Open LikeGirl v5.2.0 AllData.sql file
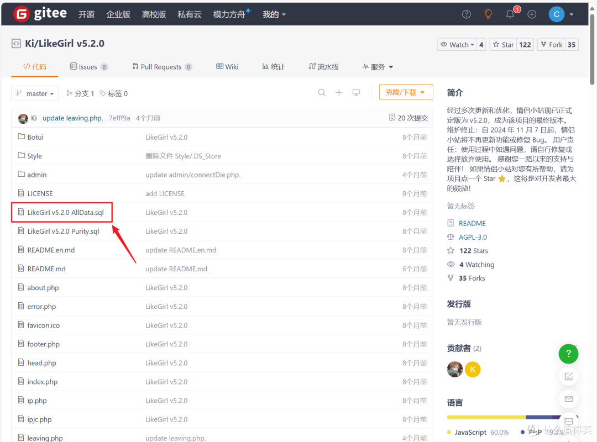The width and height of the screenshot is (597, 442). coord(65,212)
